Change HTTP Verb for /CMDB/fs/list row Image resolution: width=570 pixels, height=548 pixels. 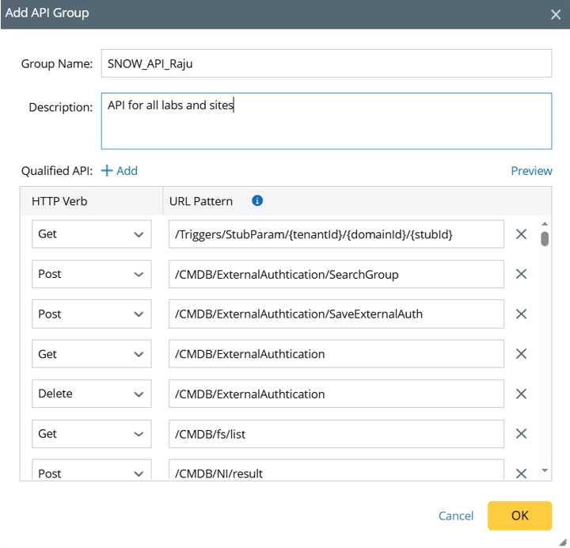click(x=91, y=433)
